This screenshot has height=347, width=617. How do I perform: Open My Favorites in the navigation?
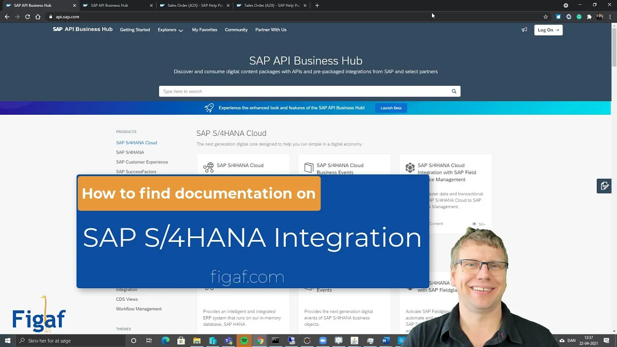(x=204, y=30)
